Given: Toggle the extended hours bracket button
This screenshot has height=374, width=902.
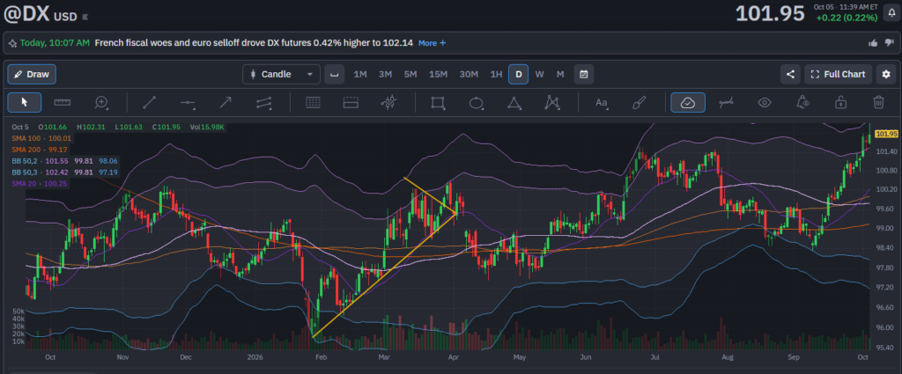Looking at the screenshot, I should point(334,74).
